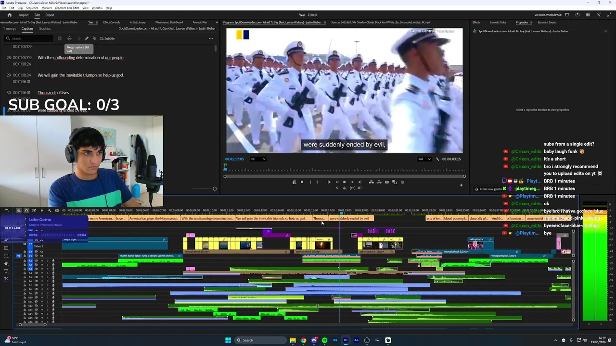The height and width of the screenshot is (346, 616).
Task: Open the File menu
Action: [4, 8]
